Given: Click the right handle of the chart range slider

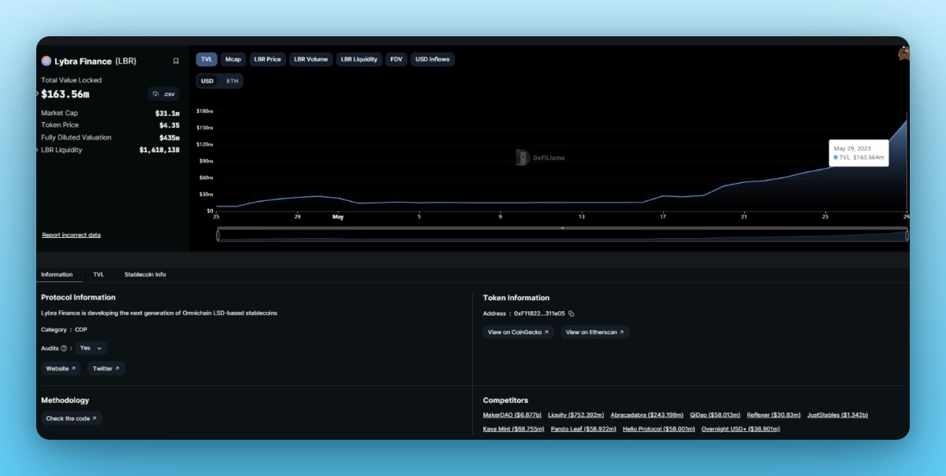Looking at the screenshot, I should (x=907, y=235).
